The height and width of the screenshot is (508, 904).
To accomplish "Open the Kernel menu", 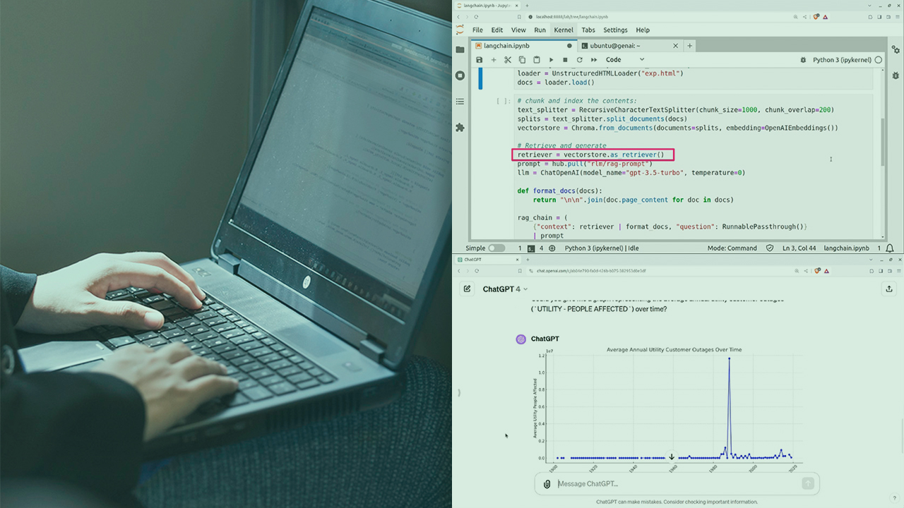I will click(564, 30).
